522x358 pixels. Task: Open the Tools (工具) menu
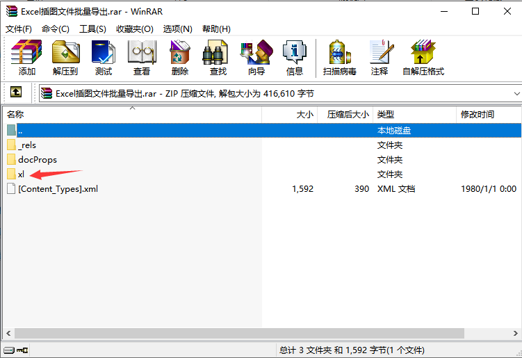(x=92, y=29)
